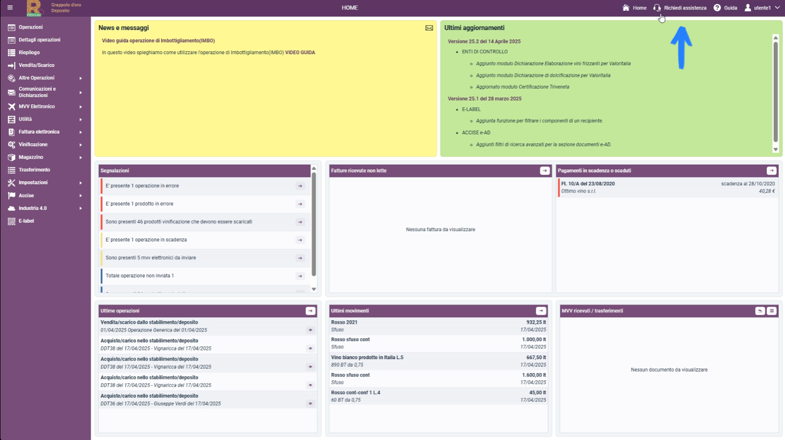This screenshot has height=440, width=785.
Task: Expand the Vinificazione sidebar menu
Action: [45, 144]
